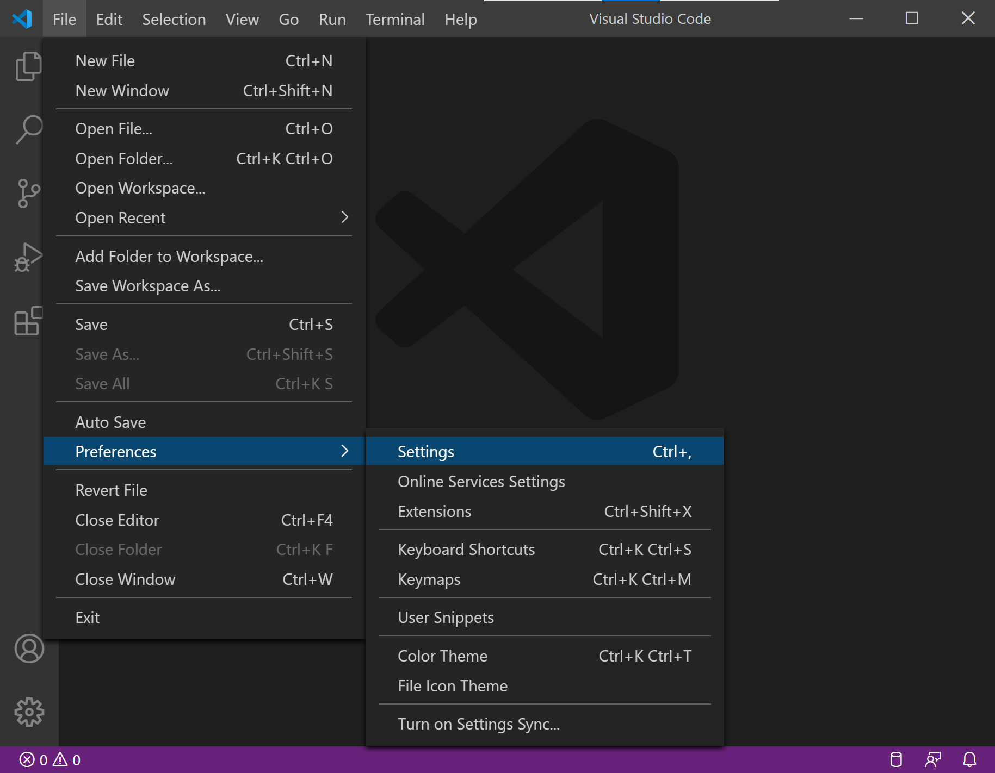Image resolution: width=995 pixels, height=773 pixels.
Task: Open the Run menu
Action: [332, 19]
